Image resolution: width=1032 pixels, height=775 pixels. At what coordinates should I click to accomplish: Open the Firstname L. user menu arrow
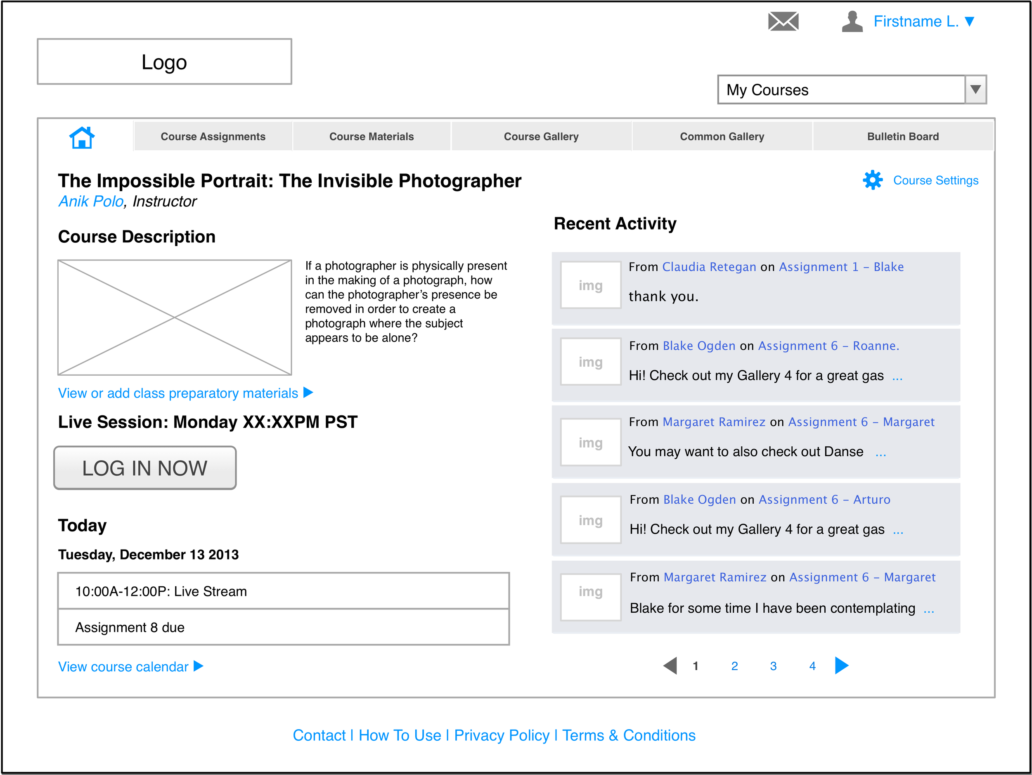pos(970,21)
